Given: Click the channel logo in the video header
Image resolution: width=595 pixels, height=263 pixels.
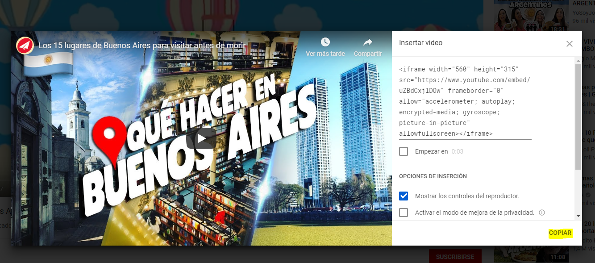Looking at the screenshot, I should click(x=25, y=46).
